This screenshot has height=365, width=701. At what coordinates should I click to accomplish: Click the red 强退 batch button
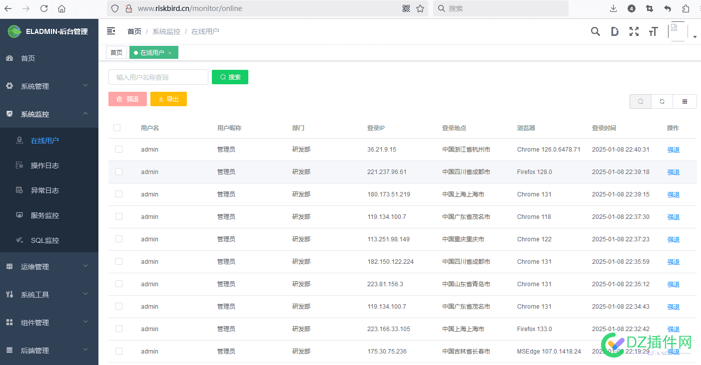(127, 99)
